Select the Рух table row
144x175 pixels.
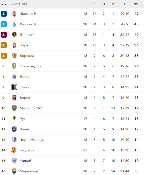pyautogui.click(x=72, y=119)
